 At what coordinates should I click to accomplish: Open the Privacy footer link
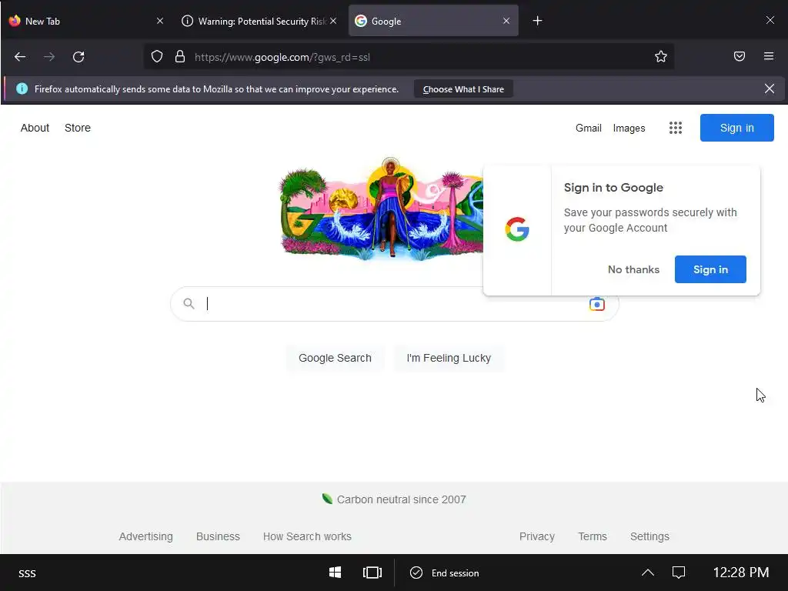[x=536, y=536]
